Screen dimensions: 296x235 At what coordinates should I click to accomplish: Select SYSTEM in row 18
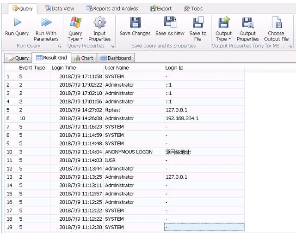click(134, 219)
